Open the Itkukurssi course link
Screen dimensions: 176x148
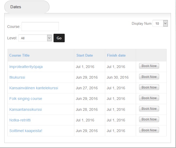[17, 77]
